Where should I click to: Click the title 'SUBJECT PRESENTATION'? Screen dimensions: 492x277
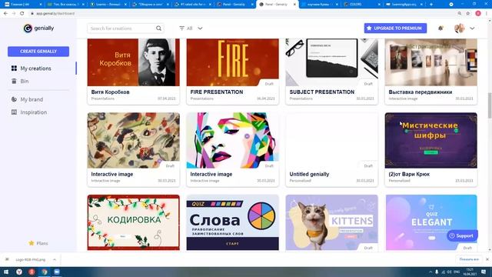321,92
